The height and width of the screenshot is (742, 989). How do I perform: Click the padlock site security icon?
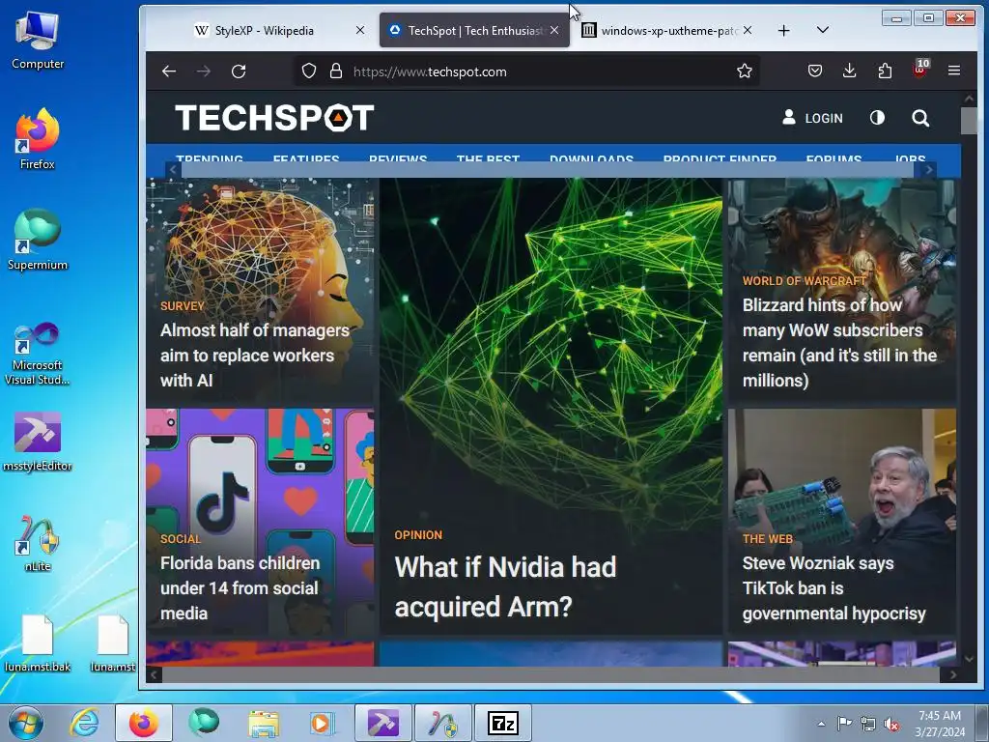click(x=336, y=71)
